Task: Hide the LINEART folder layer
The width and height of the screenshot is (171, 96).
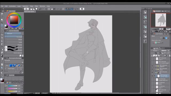Action: coord(152,66)
